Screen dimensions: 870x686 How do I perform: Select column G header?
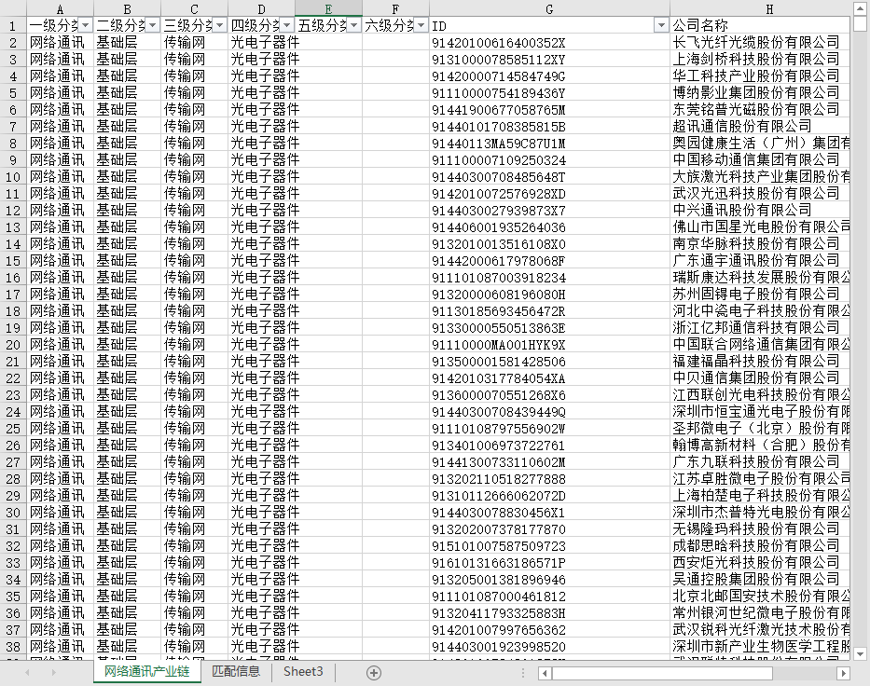click(x=549, y=9)
